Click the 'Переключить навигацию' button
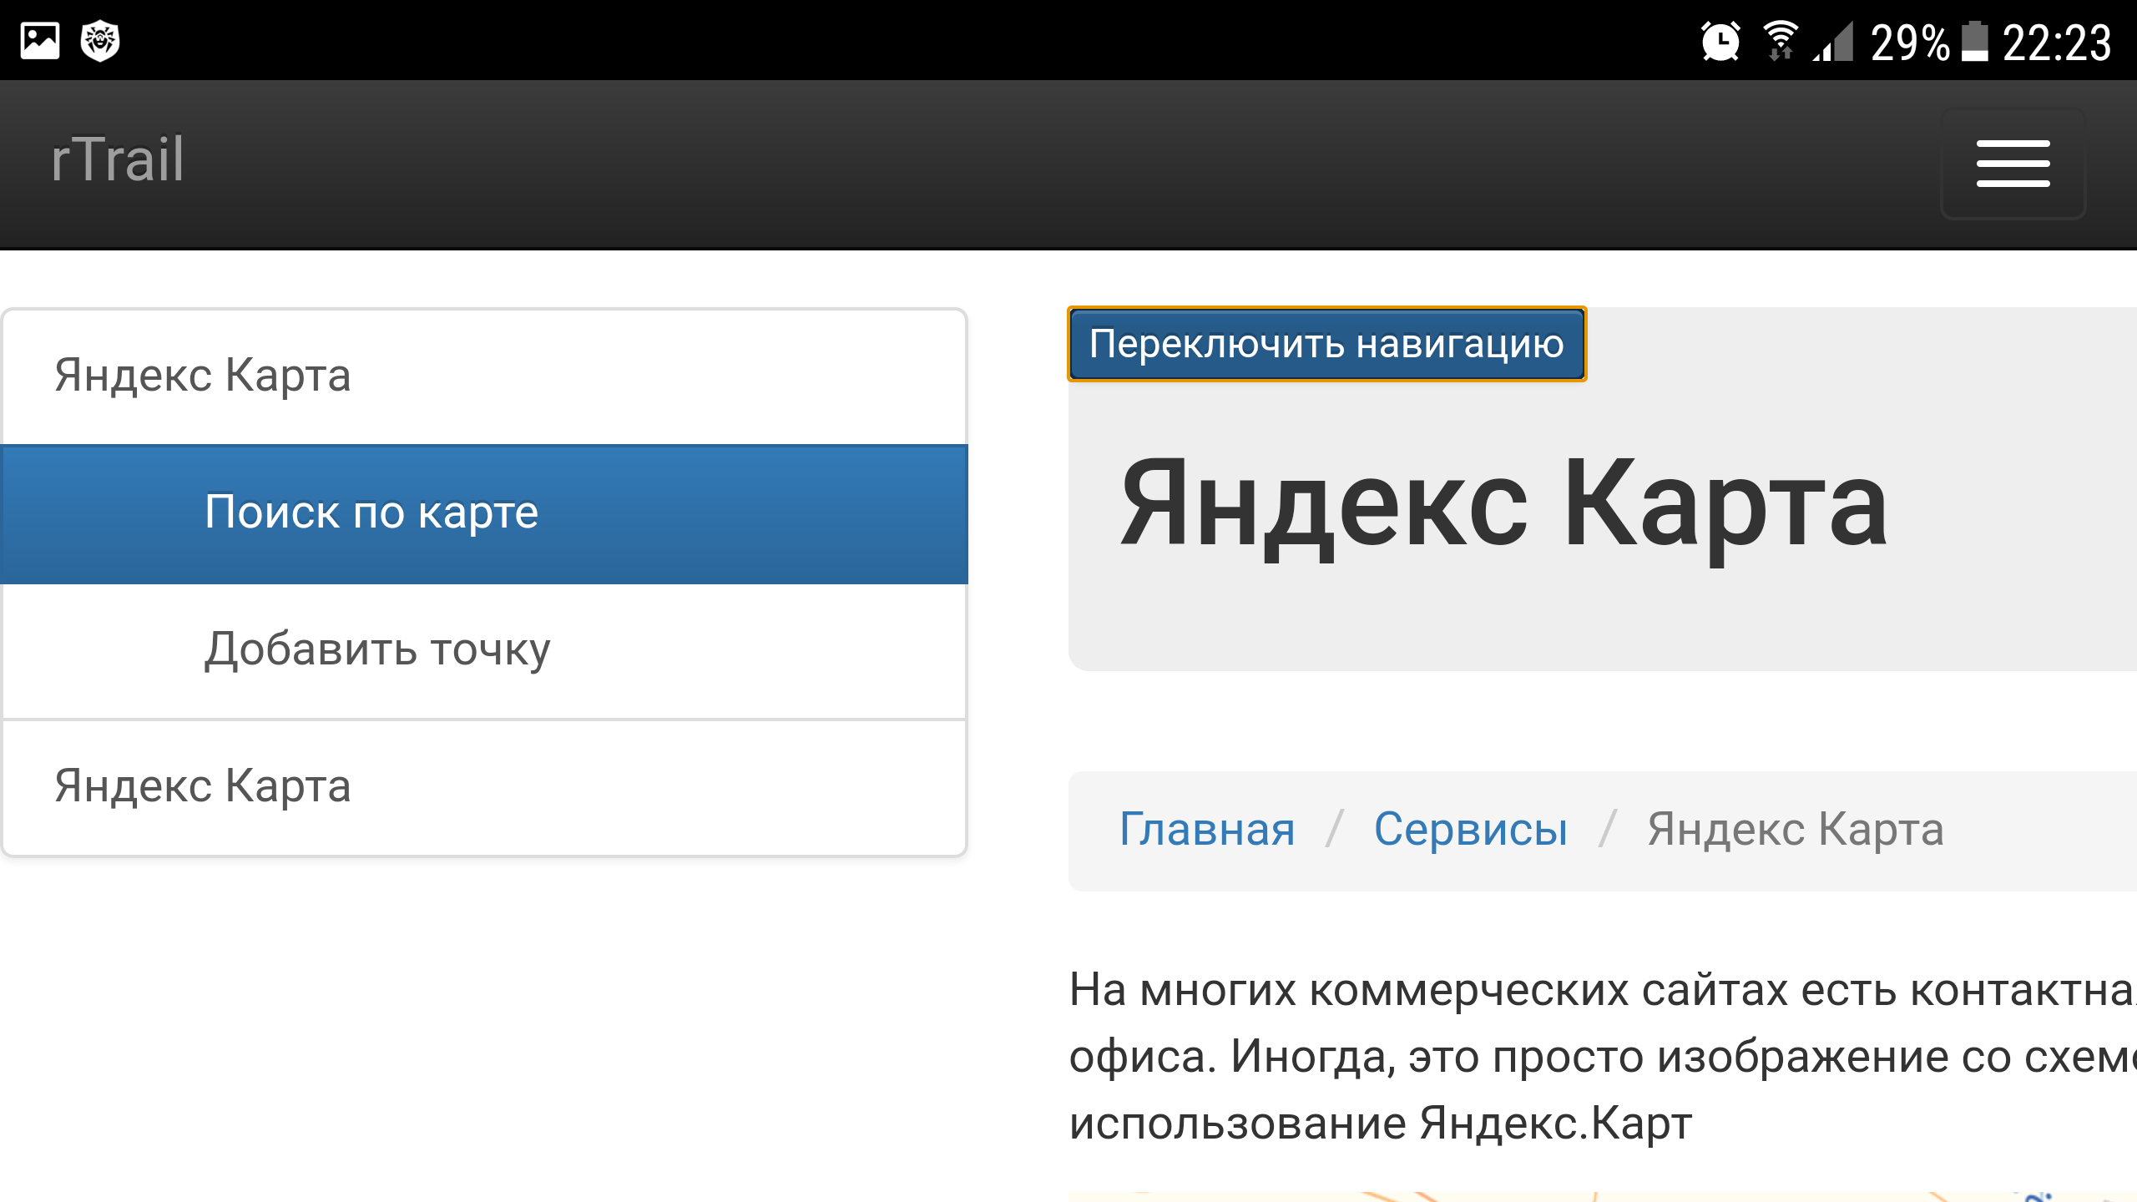Viewport: 2137px width, 1202px height. tap(1326, 344)
